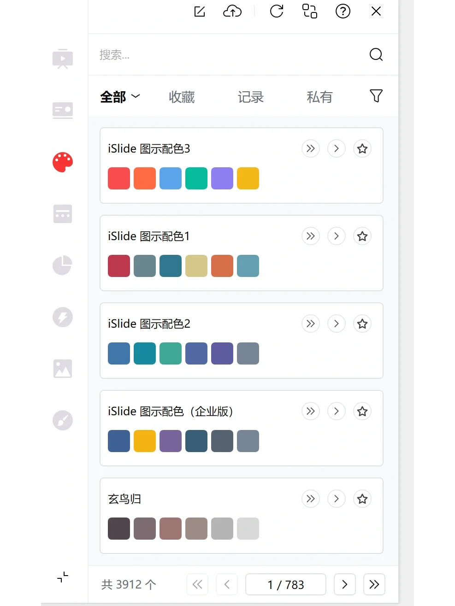Image resolution: width=455 pixels, height=606 pixels.
Task: Click the lightning bolt sidebar icon
Action: point(63,317)
